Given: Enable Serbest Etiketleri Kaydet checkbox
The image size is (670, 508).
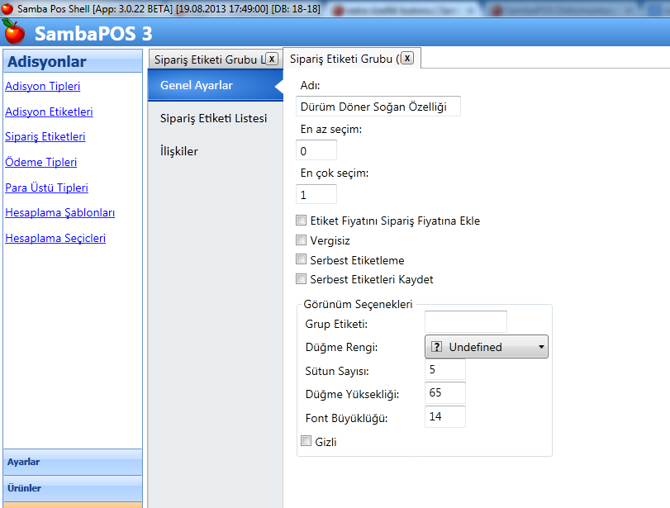Looking at the screenshot, I should (x=302, y=279).
